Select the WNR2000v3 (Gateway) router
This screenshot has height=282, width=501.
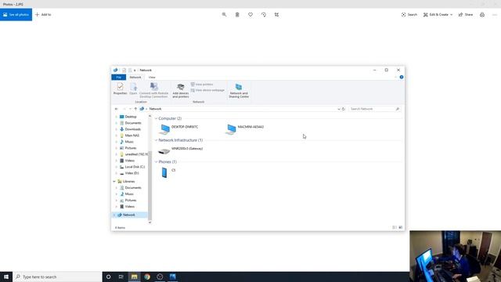(181, 150)
